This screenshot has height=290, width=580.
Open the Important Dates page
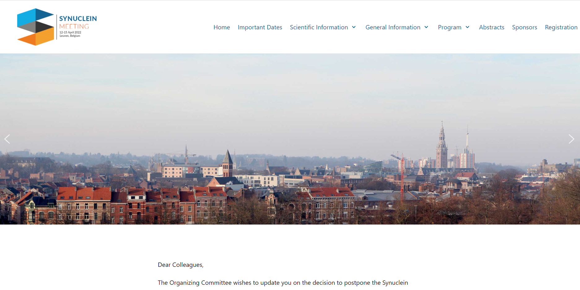pos(260,27)
